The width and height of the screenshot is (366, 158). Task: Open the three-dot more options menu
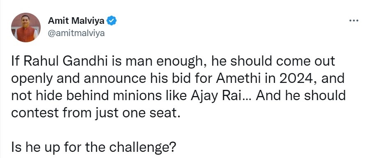coord(354,21)
